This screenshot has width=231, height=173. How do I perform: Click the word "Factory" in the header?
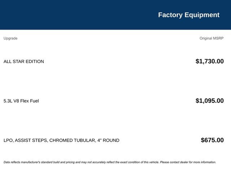click(x=170, y=15)
